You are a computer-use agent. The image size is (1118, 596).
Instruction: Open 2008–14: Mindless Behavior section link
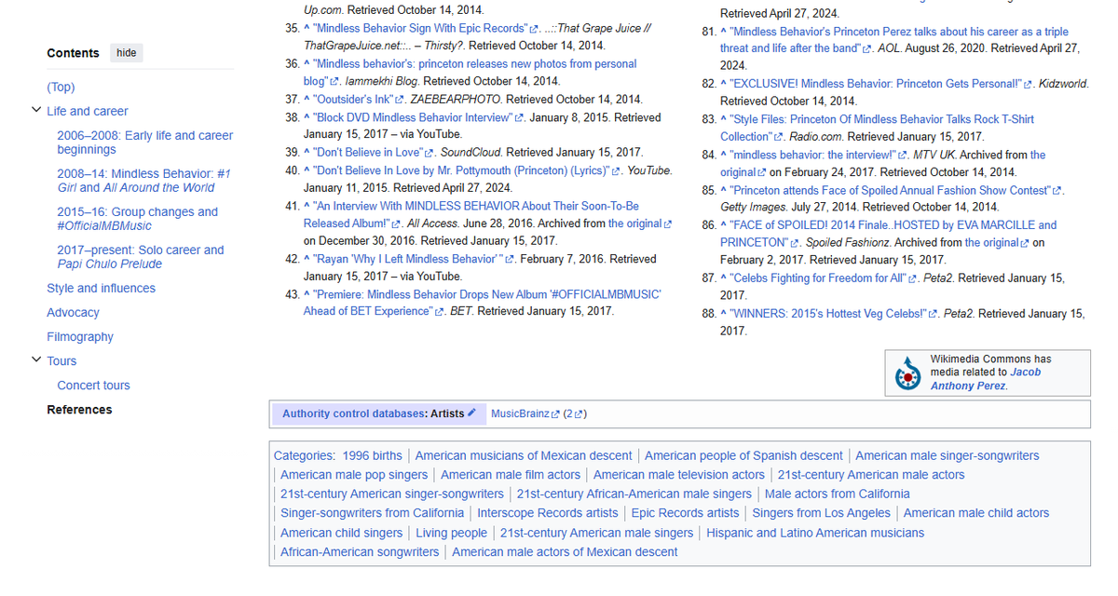click(x=143, y=181)
